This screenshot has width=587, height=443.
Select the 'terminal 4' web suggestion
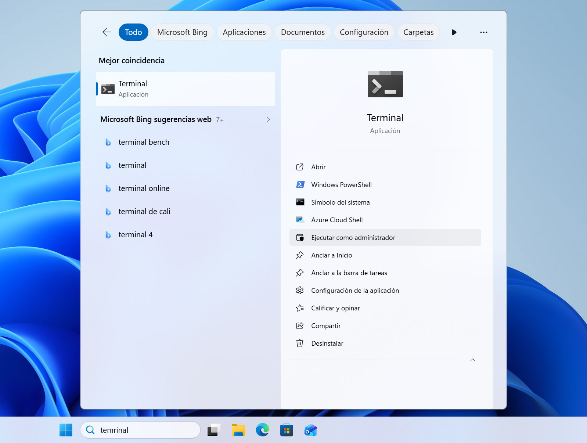coord(186,235)
